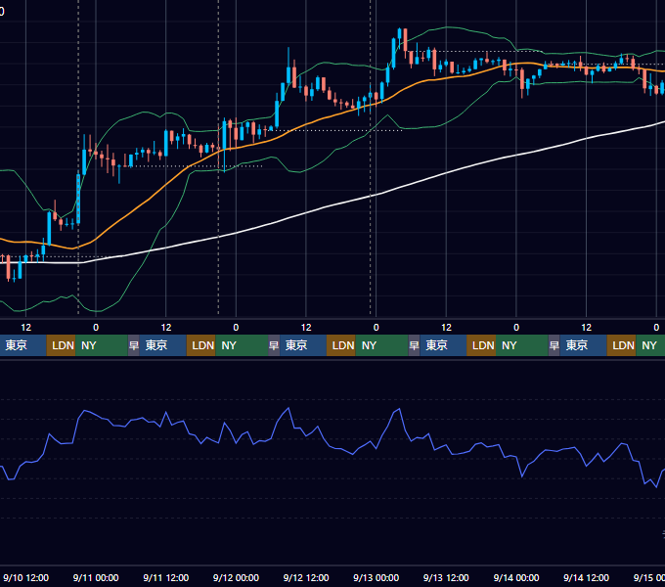This screenshot has width=665, height=587.
Task: Click the 9/10 12:00 date label
Action: (25, 577)
